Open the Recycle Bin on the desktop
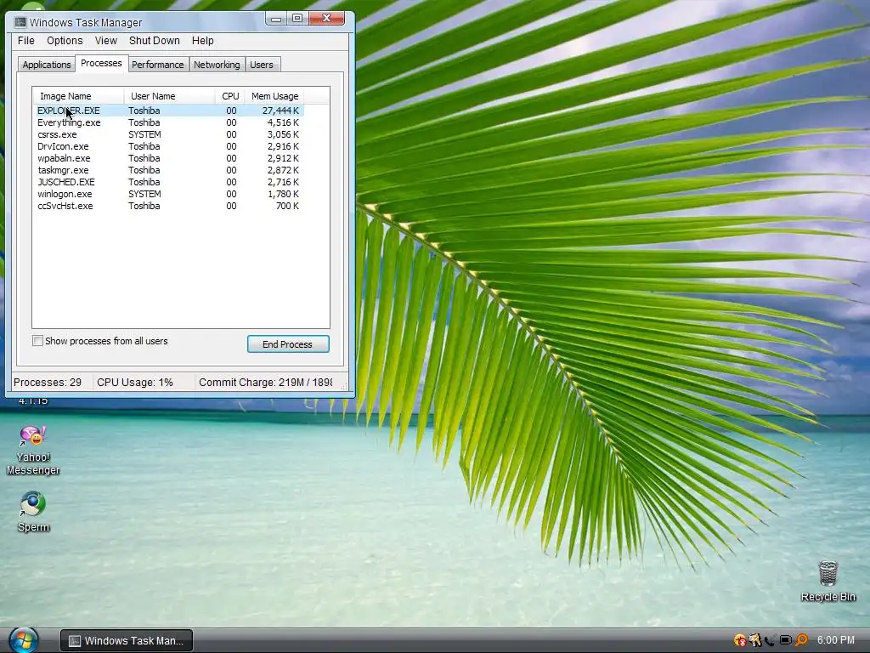 click(828, 581)
